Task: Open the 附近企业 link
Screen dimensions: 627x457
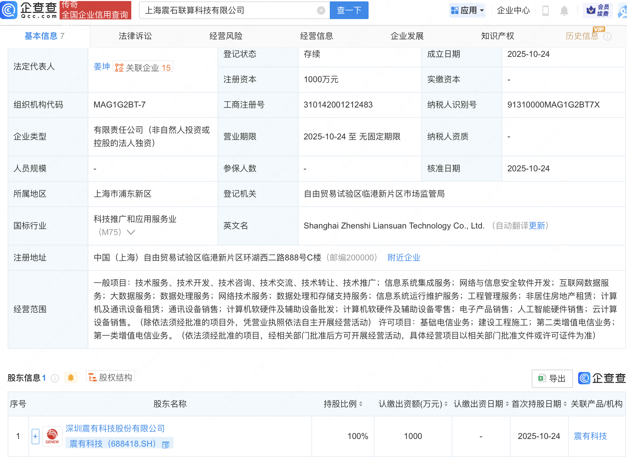Action: coord(404,258)
